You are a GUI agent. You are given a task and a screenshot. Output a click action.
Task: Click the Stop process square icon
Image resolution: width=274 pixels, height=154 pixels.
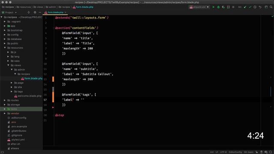(233, 7)
